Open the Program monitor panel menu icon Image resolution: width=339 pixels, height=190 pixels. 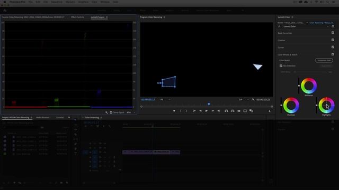[164, 17]
